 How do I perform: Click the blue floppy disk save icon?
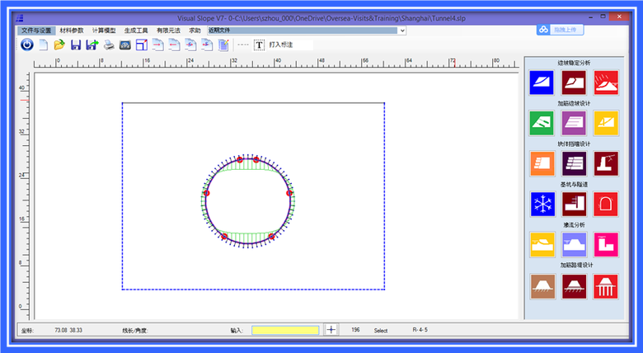point(76,45)
